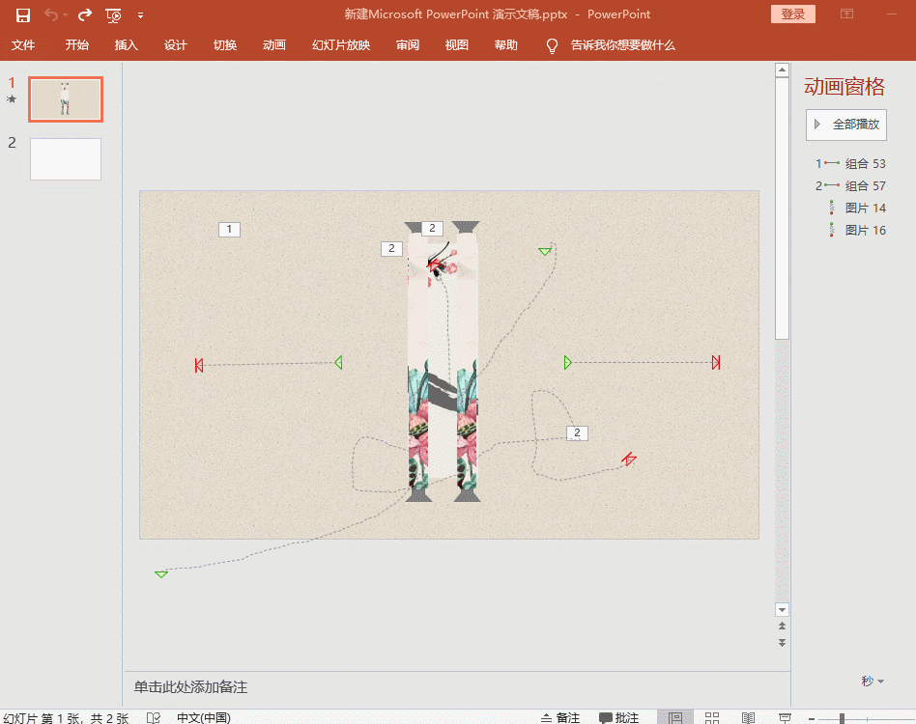Click the 全部播放 button in animation pane

coord(845,125)
